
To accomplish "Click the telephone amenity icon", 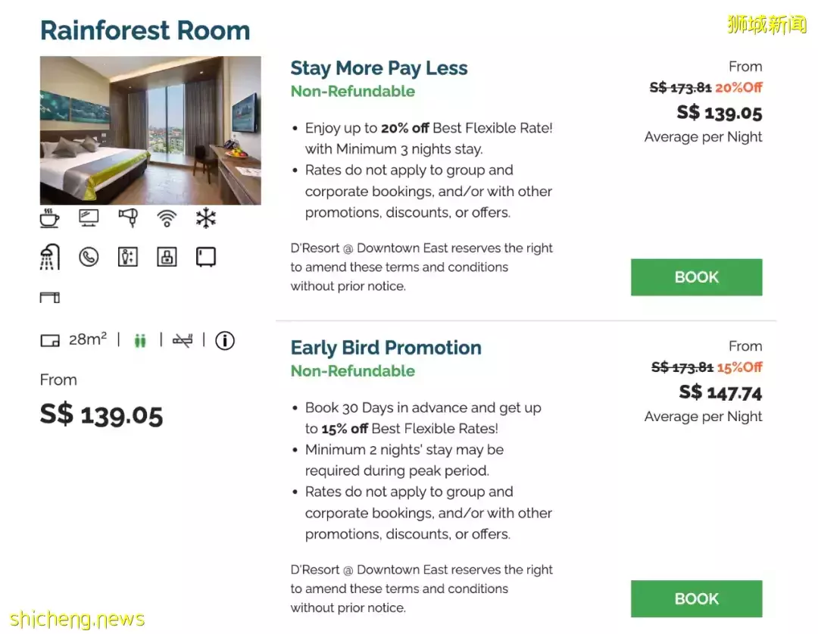I will (89, 258).
